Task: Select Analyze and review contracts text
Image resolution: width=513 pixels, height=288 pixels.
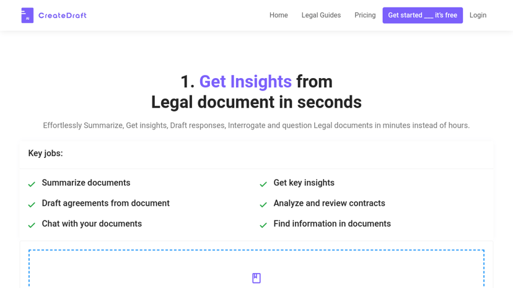Action: [x=330, y=203]
